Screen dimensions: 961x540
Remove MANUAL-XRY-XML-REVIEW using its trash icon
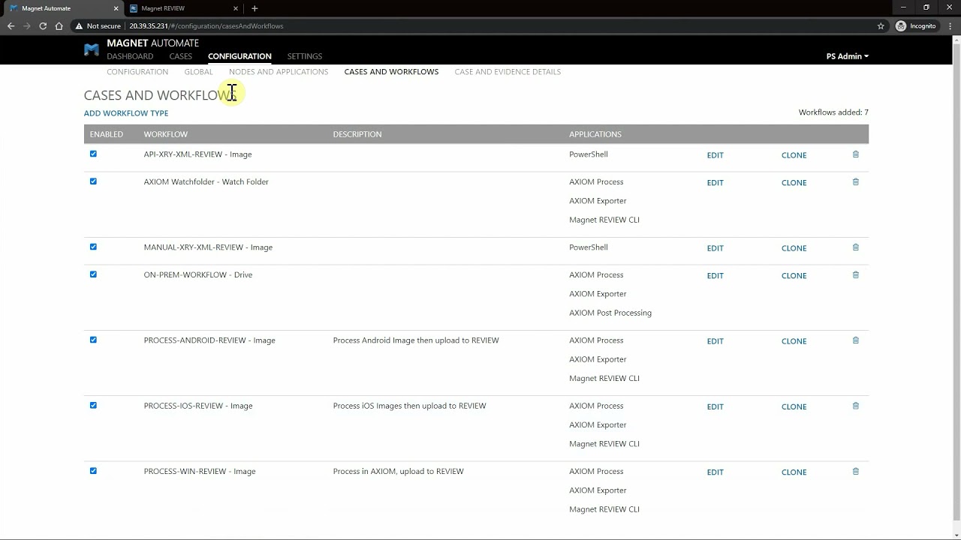(x=855, y=247)
